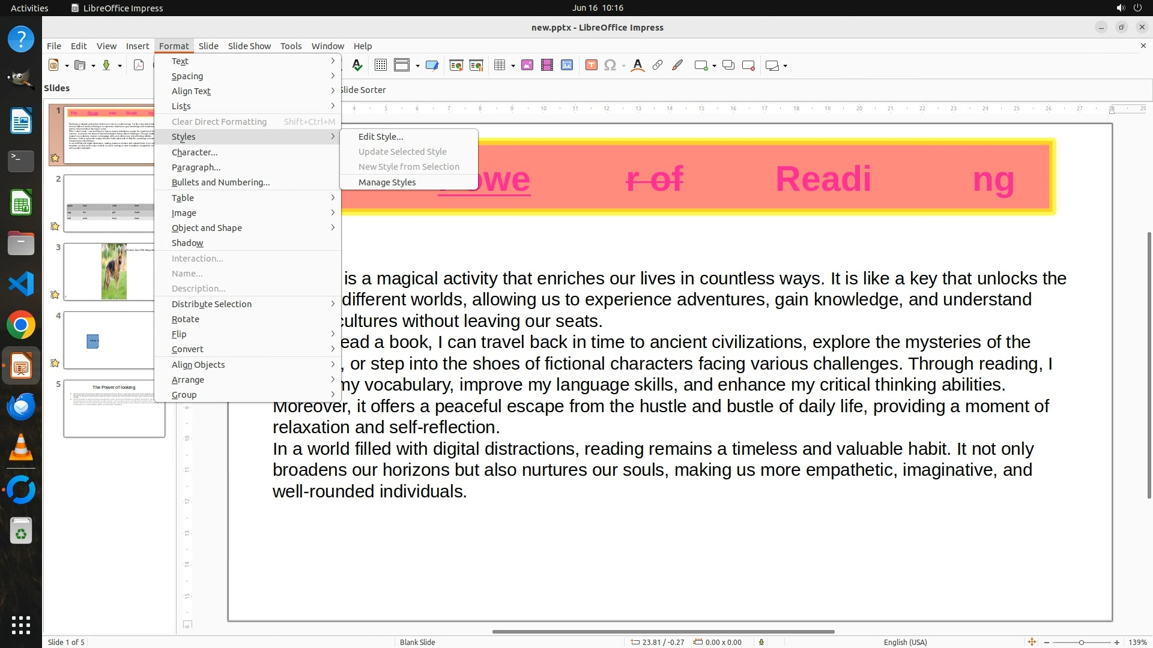Screen dimensions: 1153x648
Task: Click the Start from First Slide icon
Action: click(456, 65)
